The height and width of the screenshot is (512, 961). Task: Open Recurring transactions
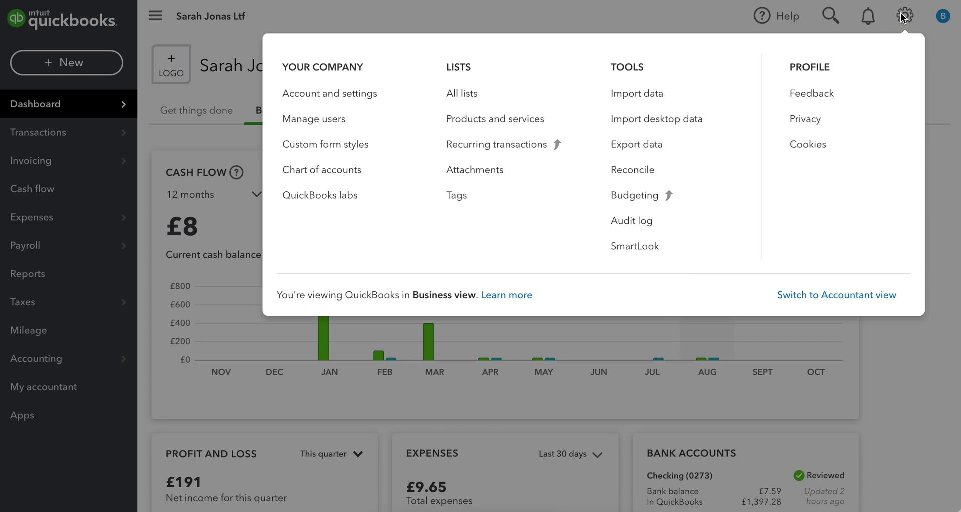point(497,144)
